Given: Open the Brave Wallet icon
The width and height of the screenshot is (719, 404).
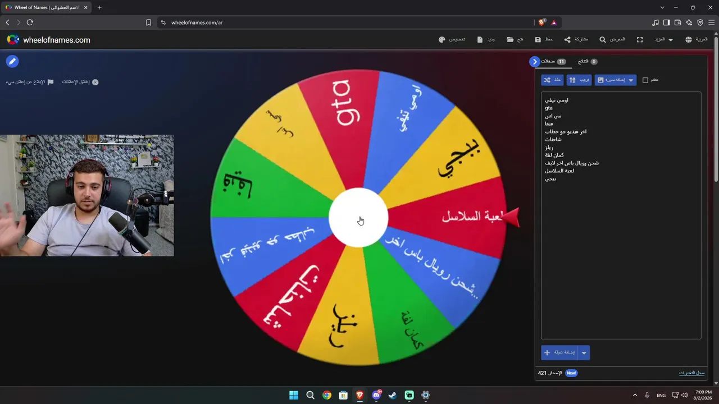Looking at the screenshot, I should click(678, 22).
